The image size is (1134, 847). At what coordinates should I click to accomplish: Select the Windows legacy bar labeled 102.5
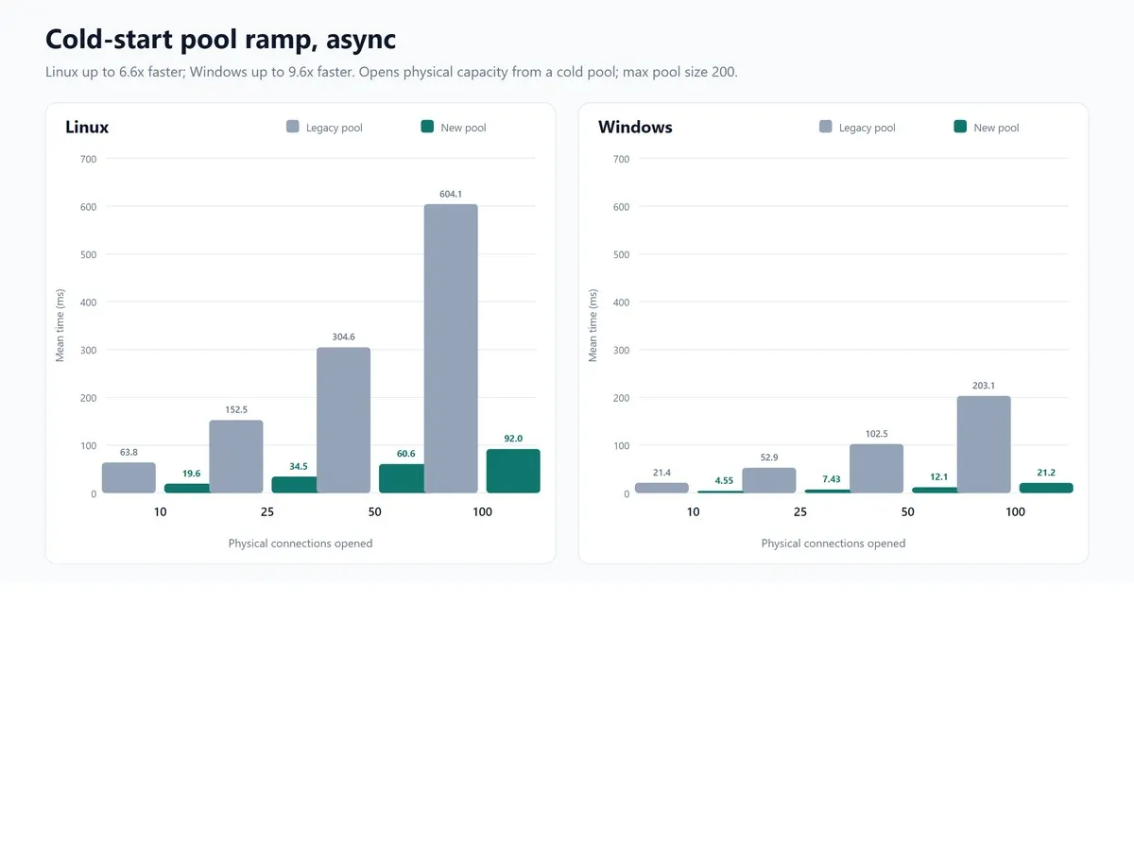pos(876,469)
